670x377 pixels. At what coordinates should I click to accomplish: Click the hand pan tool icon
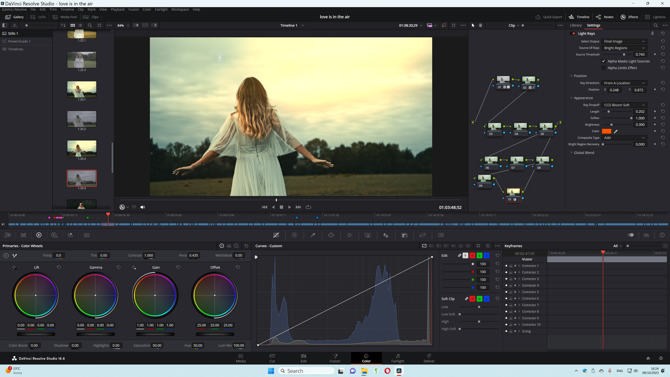pyautogui.click(x=481, y=25)
